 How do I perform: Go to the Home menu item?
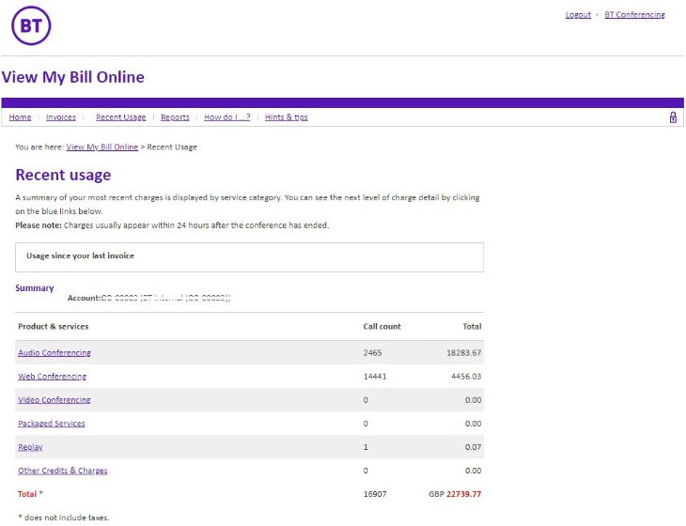pyautogui.click(x=20, y=117)
